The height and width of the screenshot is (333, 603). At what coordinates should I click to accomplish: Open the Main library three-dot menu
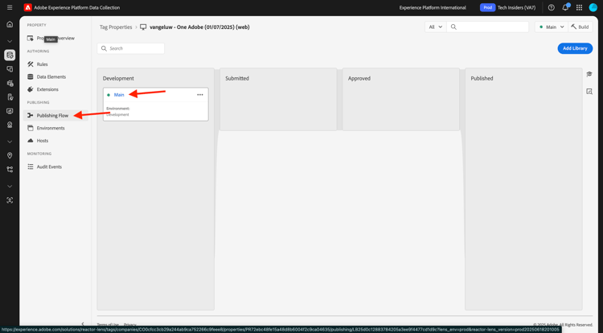pos(200,95)
